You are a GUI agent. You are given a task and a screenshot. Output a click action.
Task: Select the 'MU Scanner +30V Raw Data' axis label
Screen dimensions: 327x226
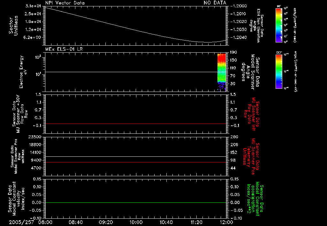(x=20, y=114)
